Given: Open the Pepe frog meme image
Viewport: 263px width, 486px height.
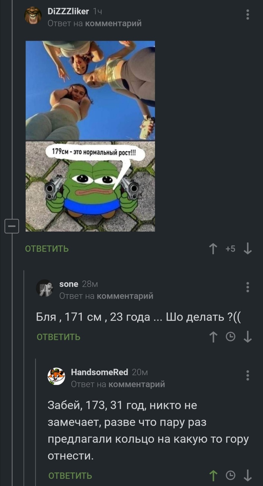Looking at the screenshot, I should (90, 186).
